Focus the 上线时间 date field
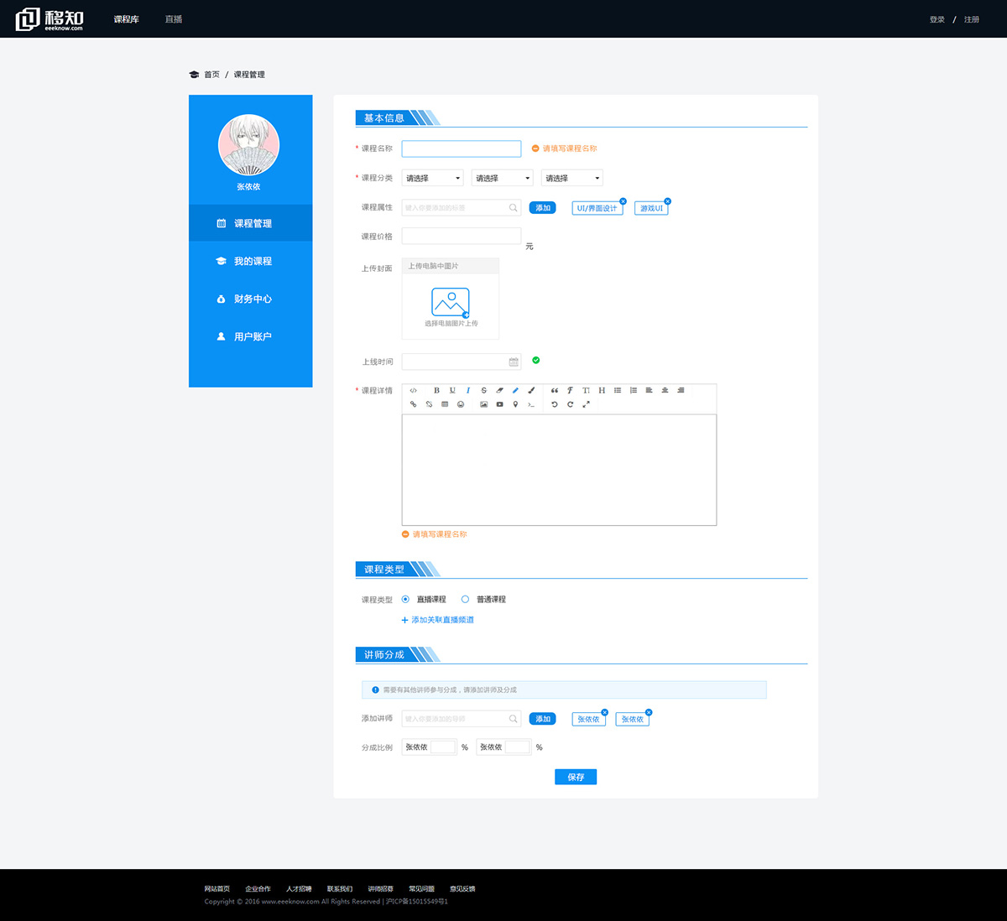 462,362
